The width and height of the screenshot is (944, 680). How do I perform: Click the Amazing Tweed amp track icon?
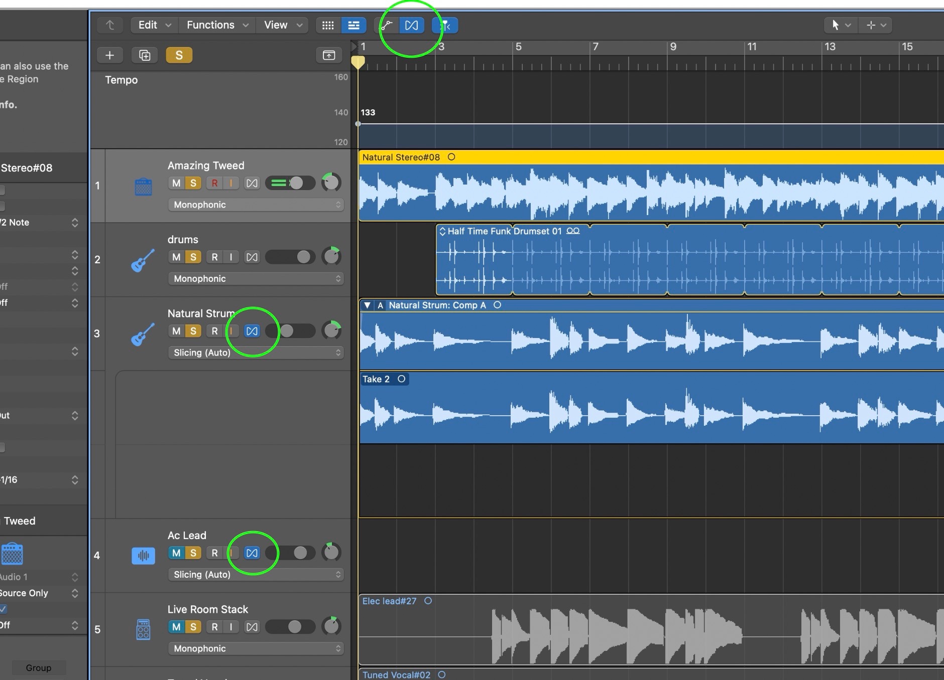tap(143, 187)
